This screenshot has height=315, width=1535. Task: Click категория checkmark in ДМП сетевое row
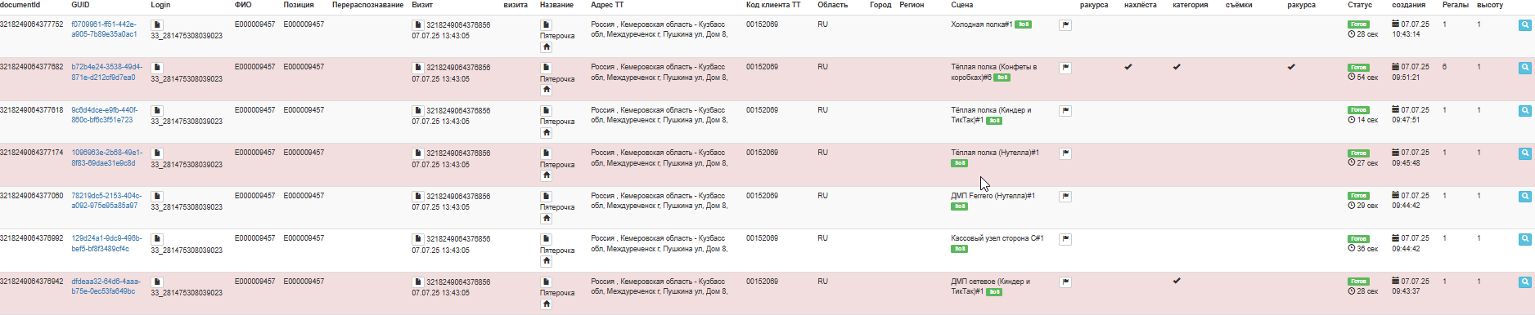pyautogui.click(x=1177, y=281)
